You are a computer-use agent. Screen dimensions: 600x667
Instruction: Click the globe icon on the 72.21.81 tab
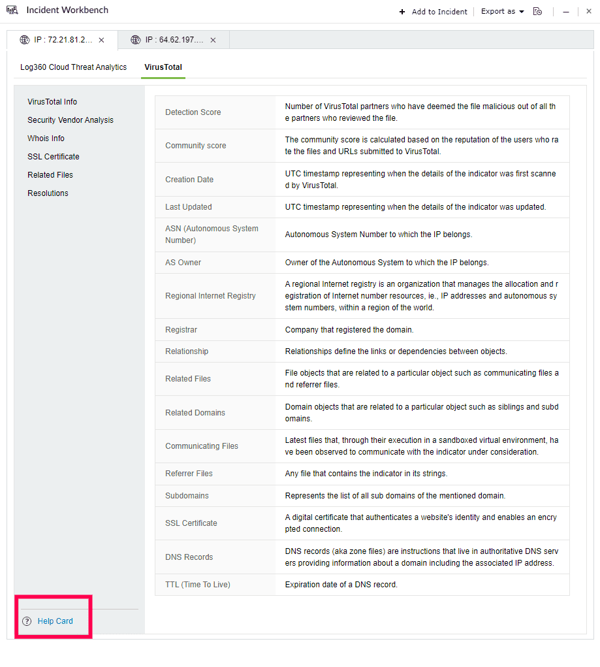[x=24, y=39]
